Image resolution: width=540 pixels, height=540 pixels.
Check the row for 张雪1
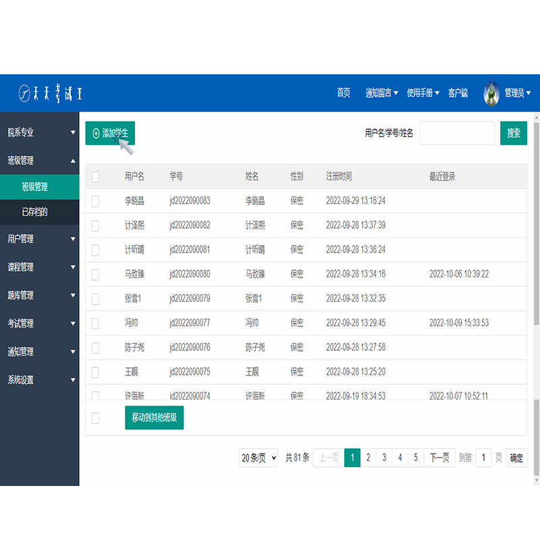click(95, 299)
